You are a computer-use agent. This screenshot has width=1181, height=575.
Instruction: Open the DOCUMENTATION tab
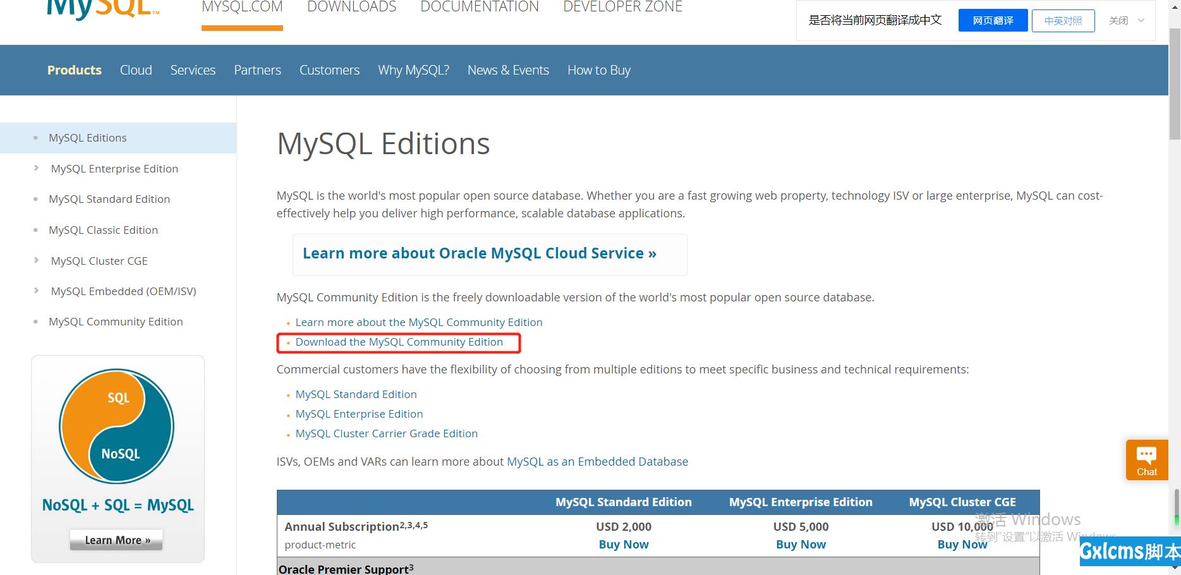pos(480,8)
